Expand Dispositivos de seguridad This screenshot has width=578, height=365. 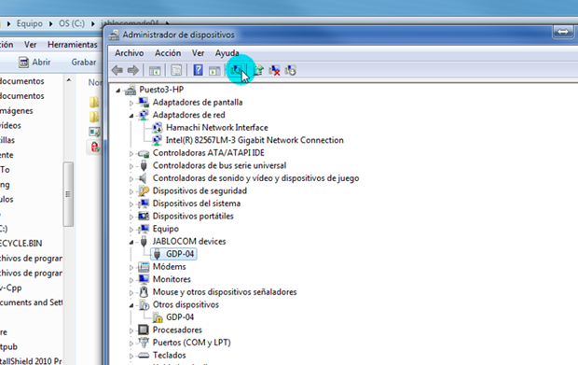tap(131, 191)
